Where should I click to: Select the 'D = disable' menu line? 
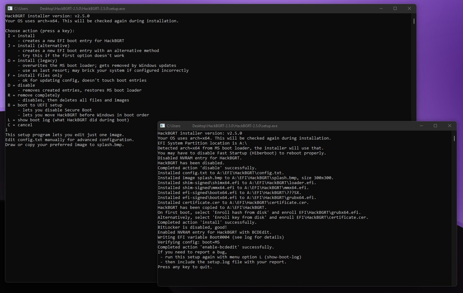[x=21, y=85]
